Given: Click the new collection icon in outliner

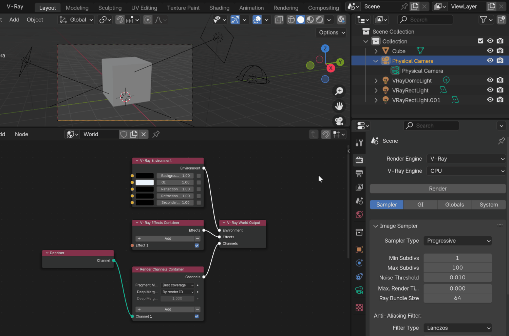Looking at the screenshot, I should tap(501, 20).
